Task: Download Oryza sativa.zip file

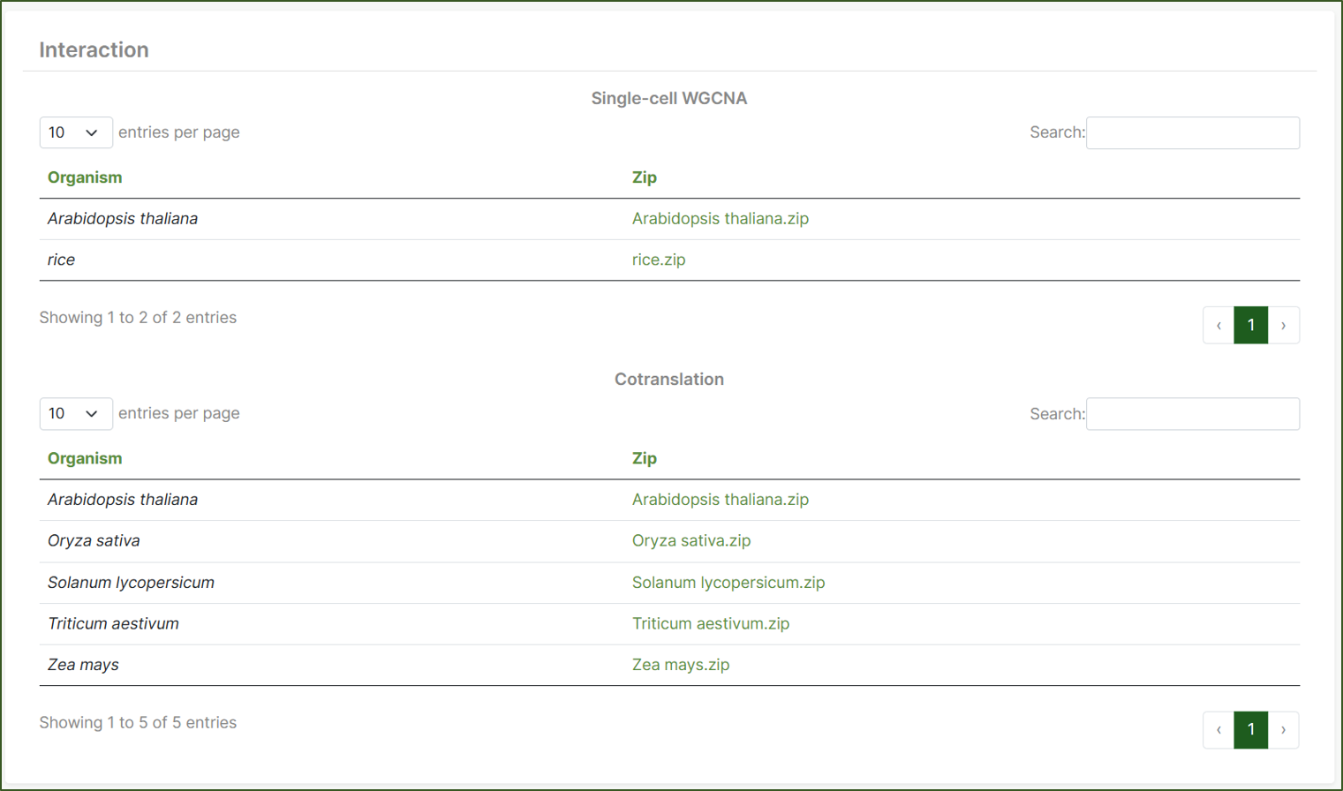Action: [690, 540]
